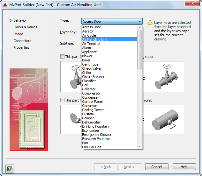Viewport: 202px width, 176px height.
Task: Click the AutoCAD logo in the title bar
Action: 5,5
